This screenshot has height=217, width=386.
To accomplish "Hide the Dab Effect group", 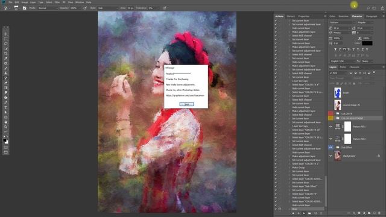I will pos(331,147).
